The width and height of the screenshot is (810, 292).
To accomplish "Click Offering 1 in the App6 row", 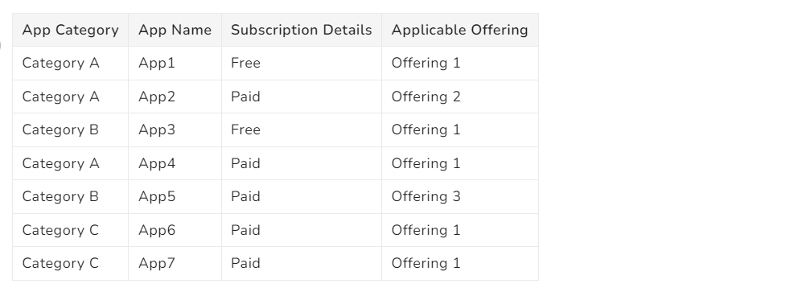I will point(426,230).
